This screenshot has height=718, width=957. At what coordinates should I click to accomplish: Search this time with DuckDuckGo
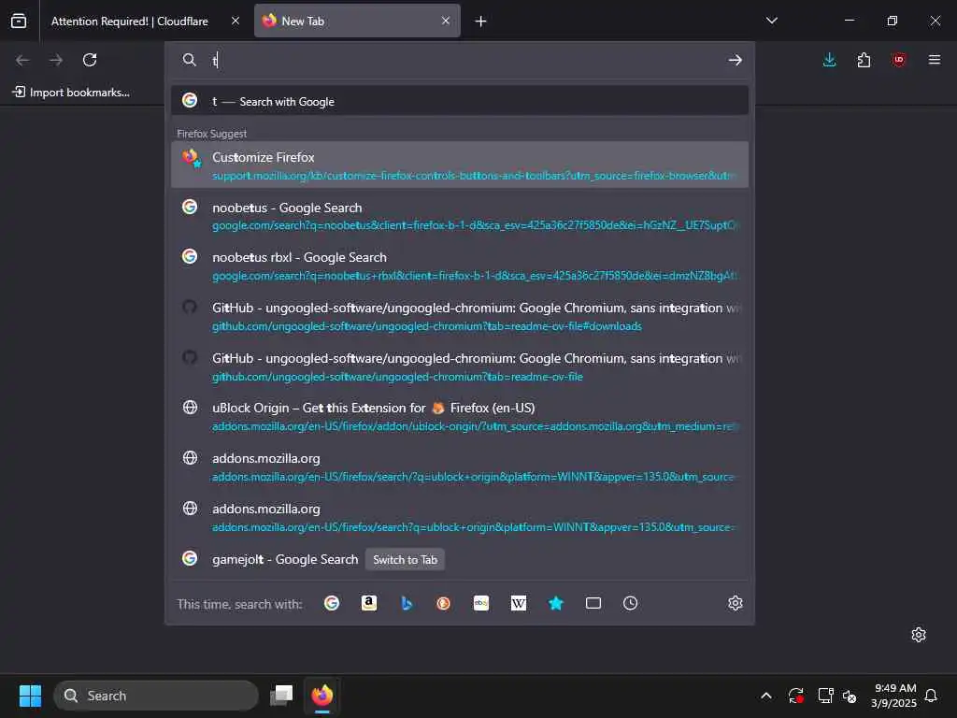click(x=444, y=603)
